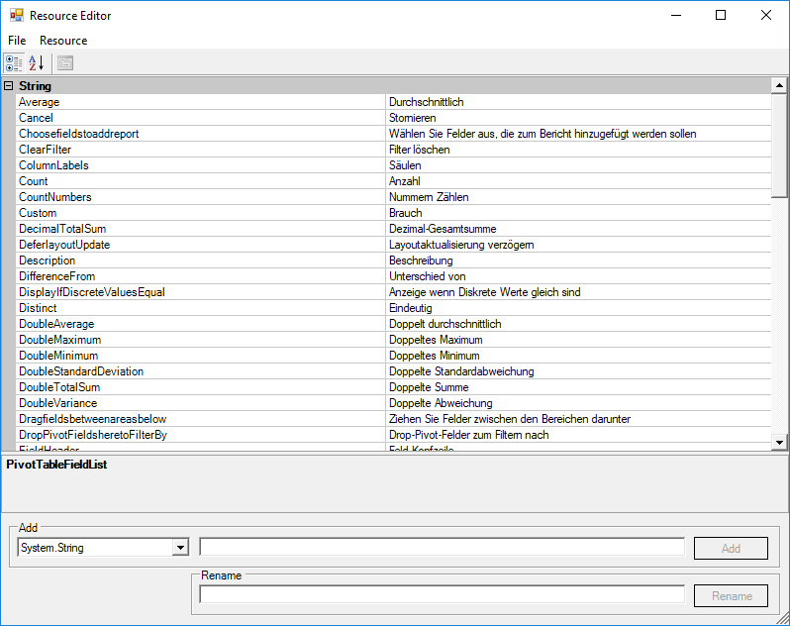Edit value 'Ziehen Sie Felder zwischen den Bereichen darunter'

pyautogui.click(x=578, y=419)
